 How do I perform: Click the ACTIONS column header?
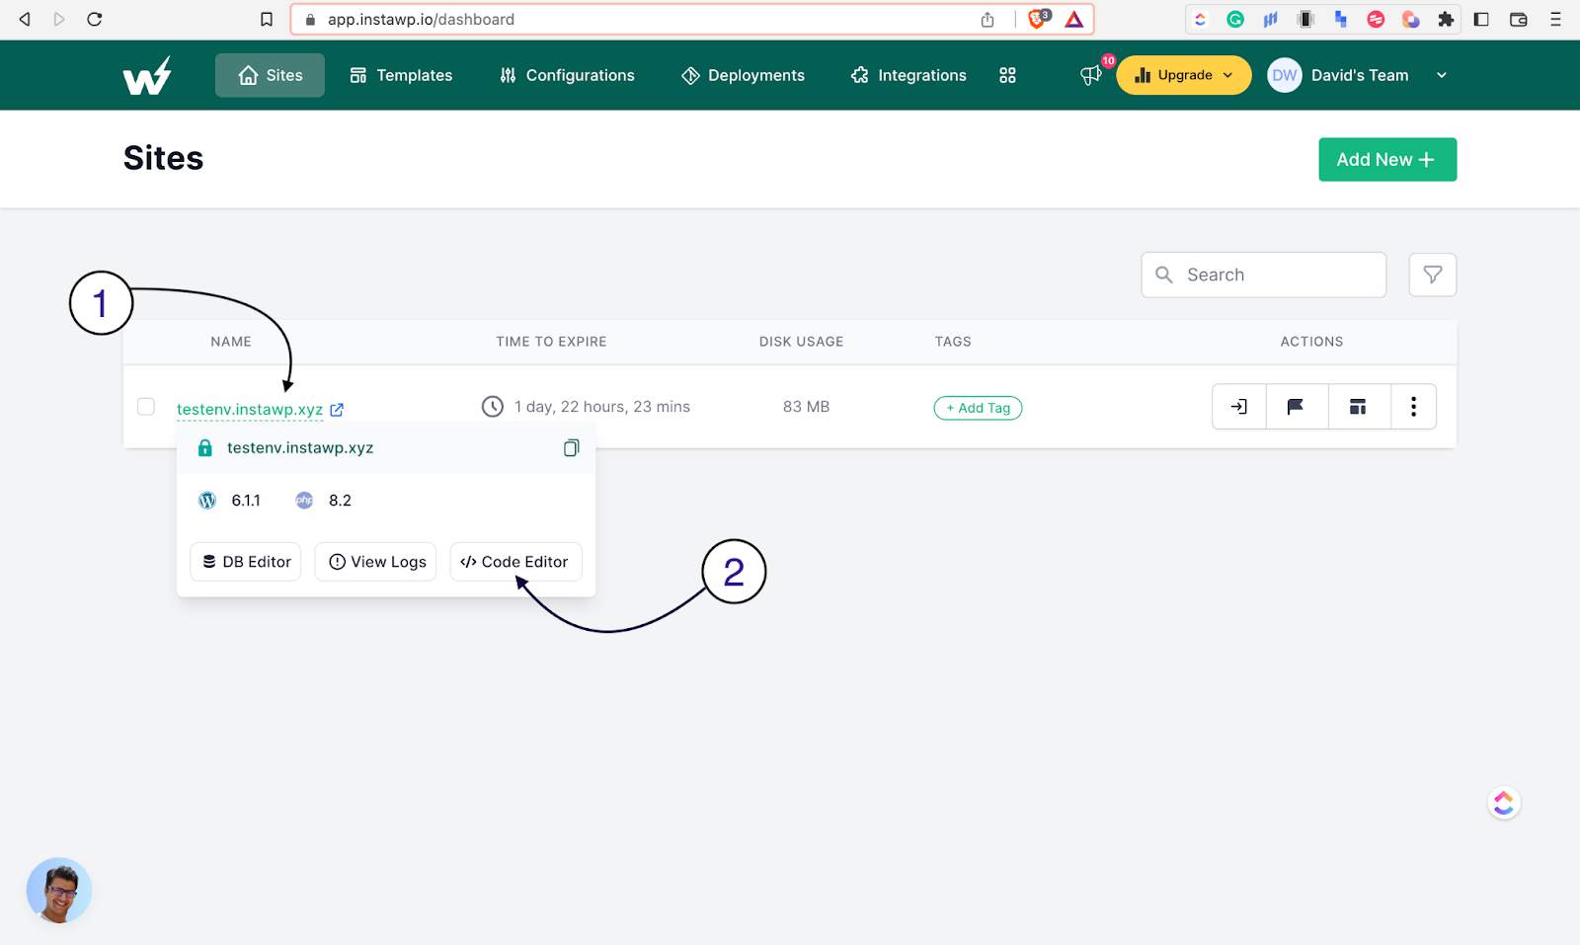click(1311, 342)
